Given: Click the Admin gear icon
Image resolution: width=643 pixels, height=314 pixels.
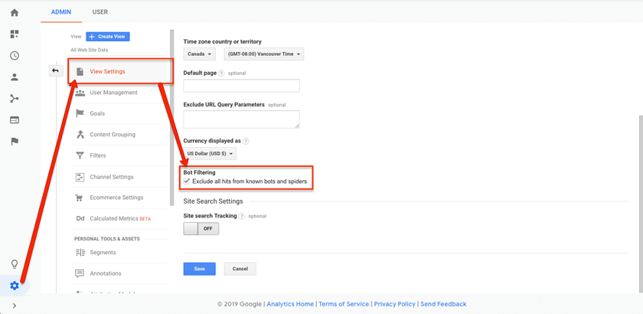Looking at the screenshot, I should click(x=14, y=286).
